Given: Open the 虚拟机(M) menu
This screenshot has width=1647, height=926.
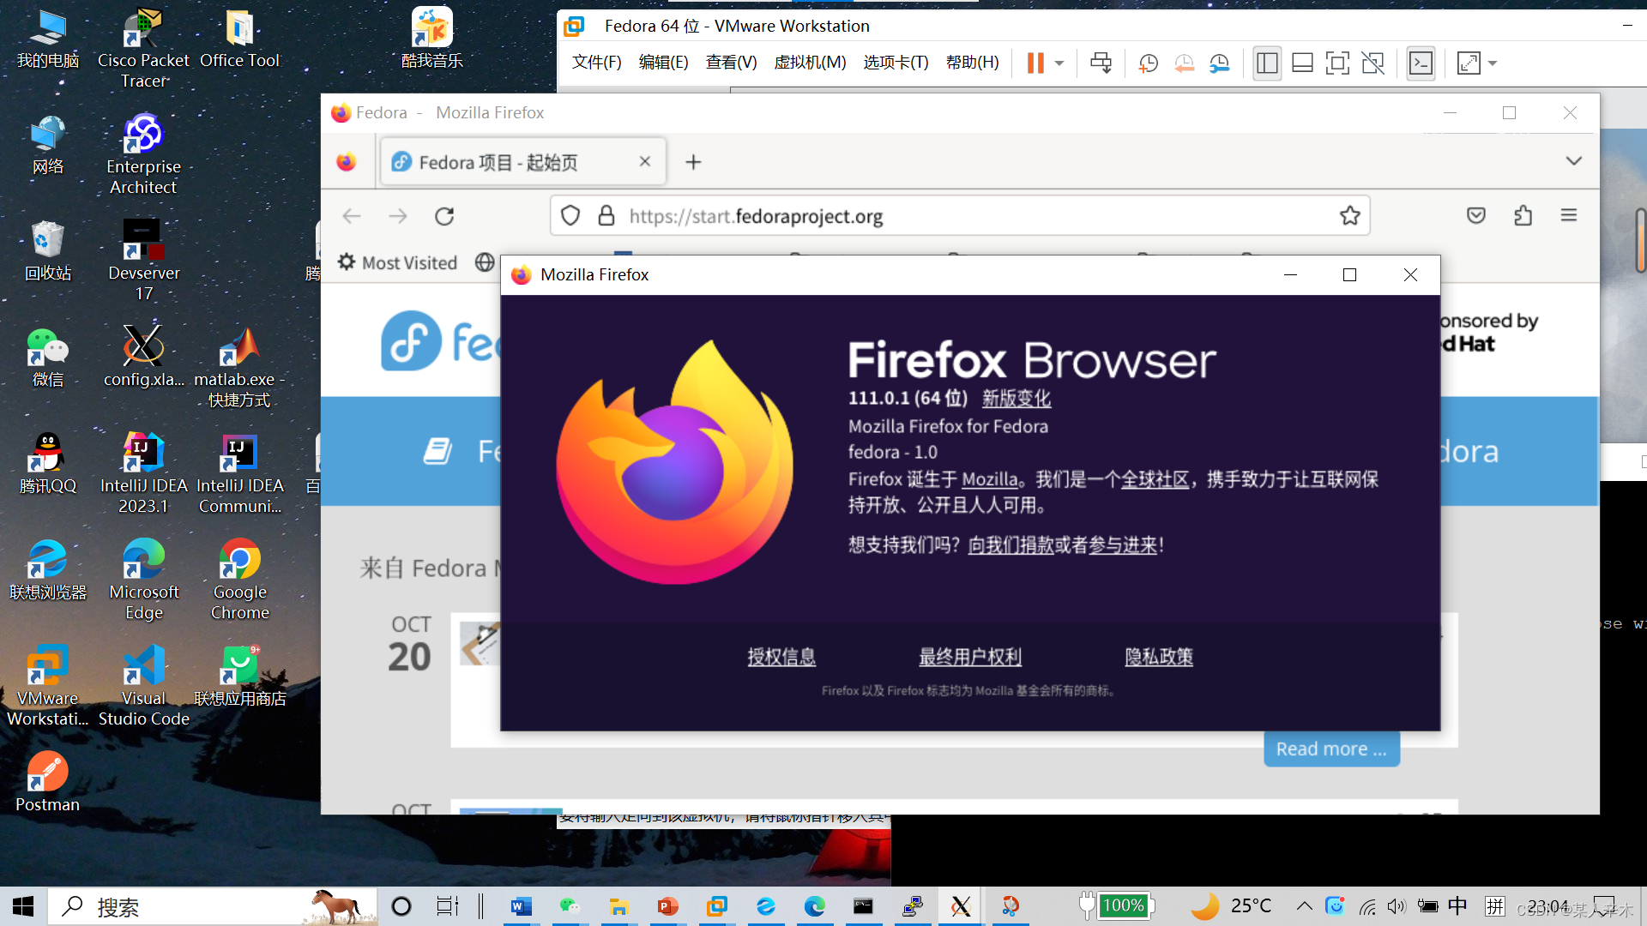Looking at the screenshot, I should [x=809, y=62].
